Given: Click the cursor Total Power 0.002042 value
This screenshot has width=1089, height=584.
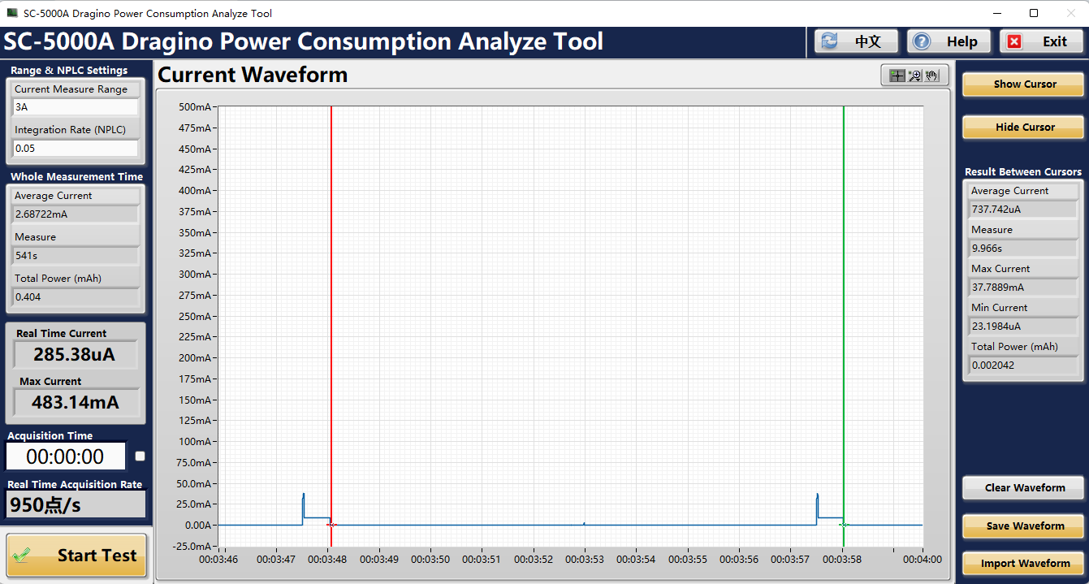Looking at the screenshot, I should [1023, 366].
